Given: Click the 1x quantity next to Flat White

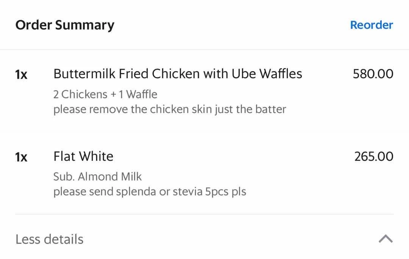Looking at the screenshot, I should point(21,157).
